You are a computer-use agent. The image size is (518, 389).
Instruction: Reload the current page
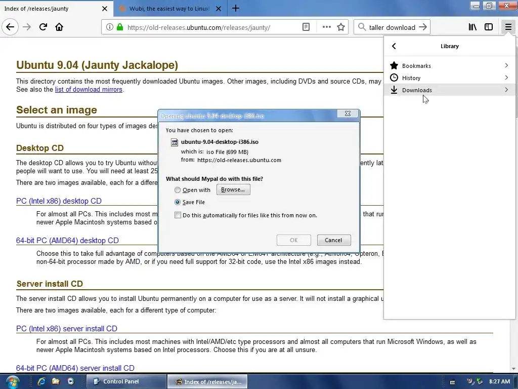(43, 27)
